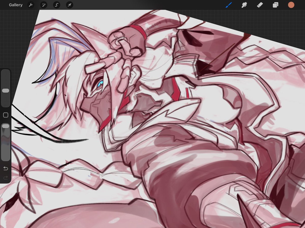Open the active color picker circle
This screenshot has width=305, height=228.
[x=291, y=5]
